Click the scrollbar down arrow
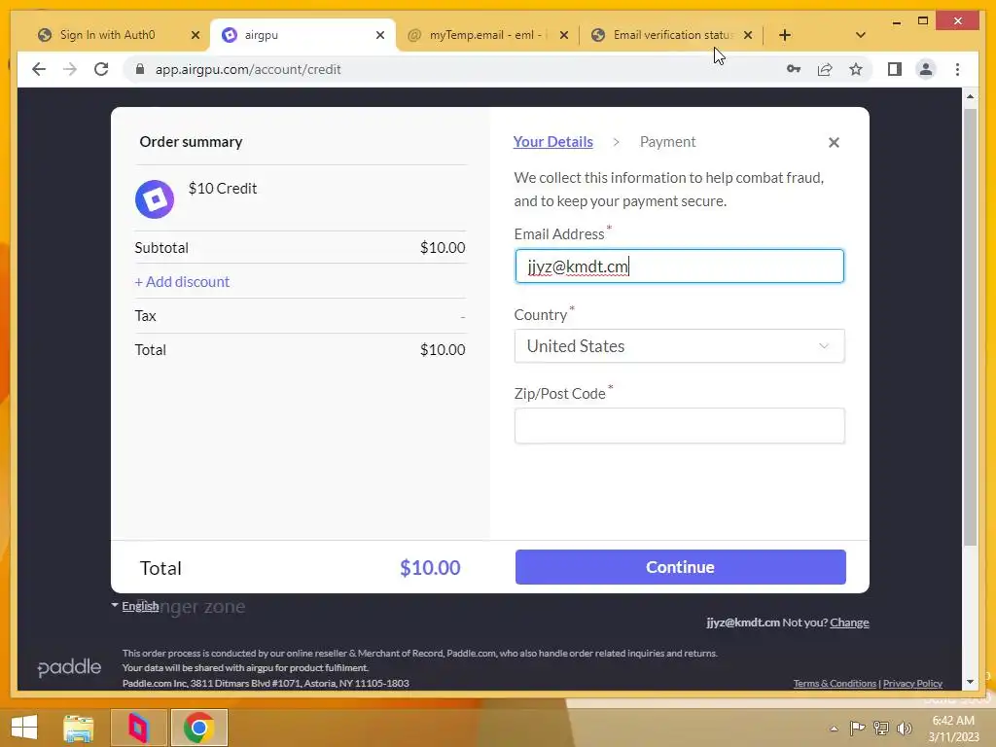The width and height of the screenshot is (996, 747). click(x=970, y=682)
